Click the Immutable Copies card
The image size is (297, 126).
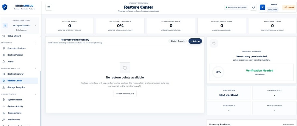tap(272, 26)
